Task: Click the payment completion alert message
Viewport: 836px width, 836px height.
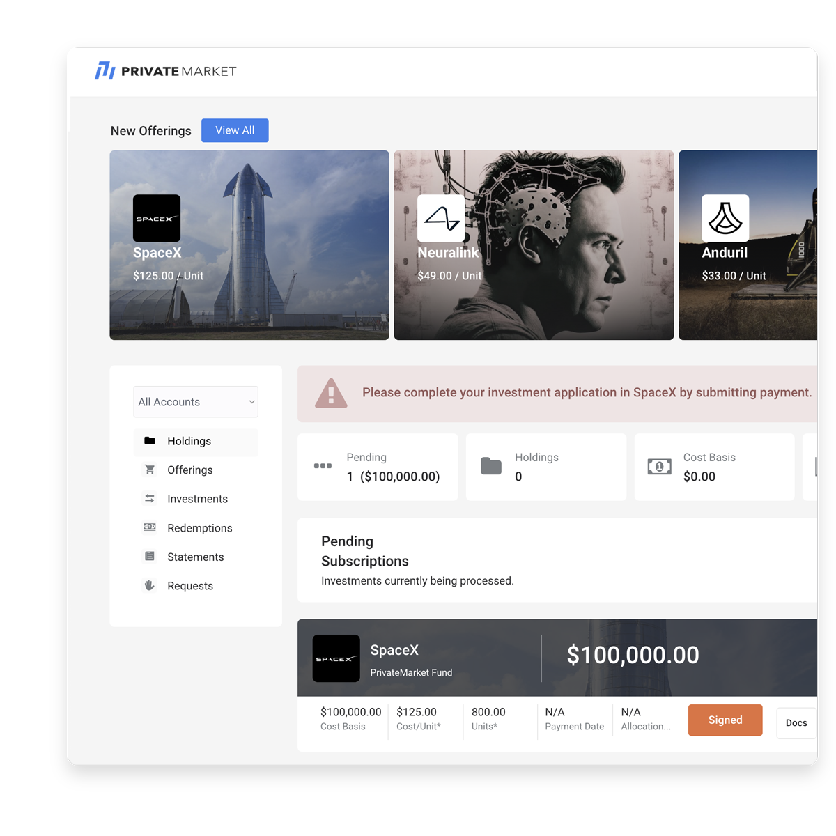Action: coord(587,392)
